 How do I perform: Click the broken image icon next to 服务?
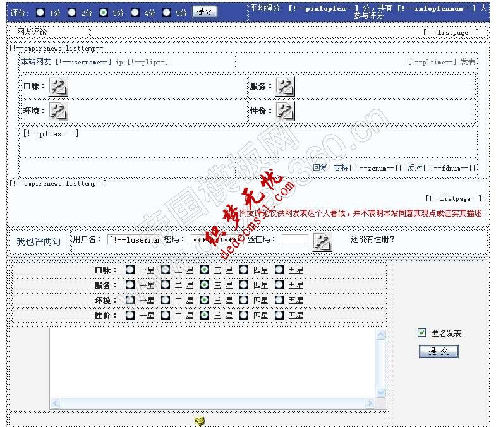click(x=285, y=87)
